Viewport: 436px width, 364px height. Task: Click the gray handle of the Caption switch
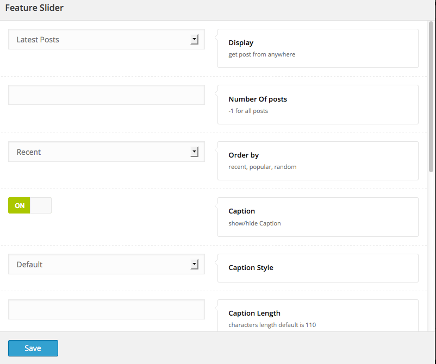pos(41,205)
